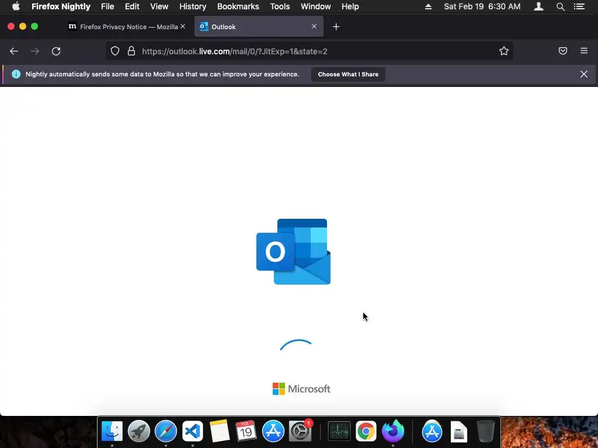Open the Apple menu
598x448 pixels.
click(x=16, y=6)
